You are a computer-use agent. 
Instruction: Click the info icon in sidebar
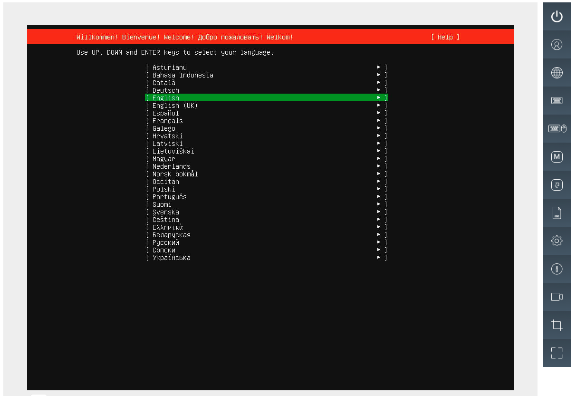click(557, 269)
